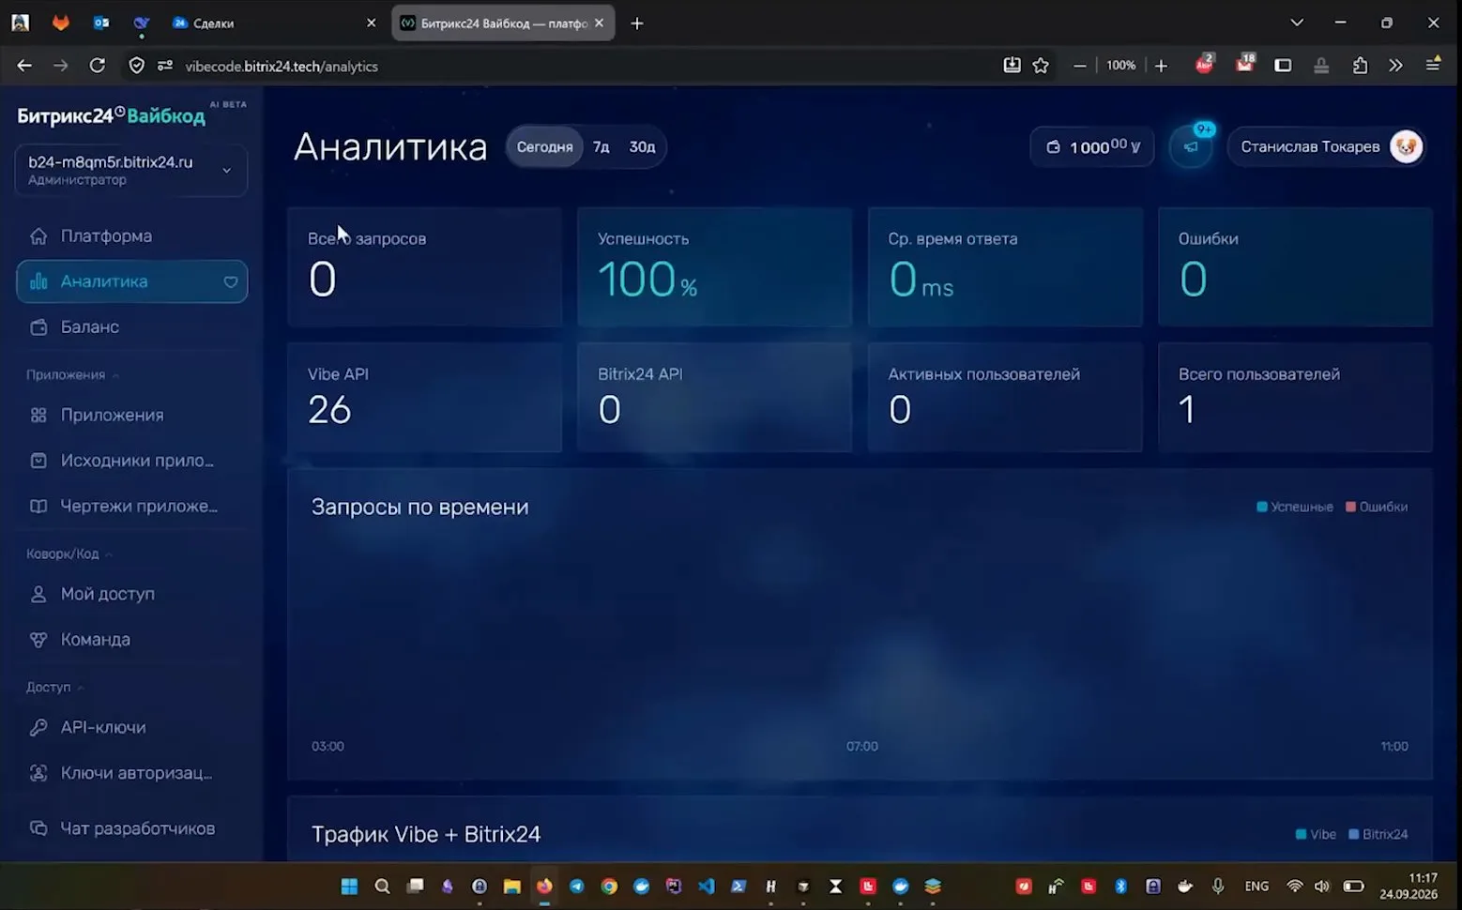The width and height of the screenshot is (1462, 910).
Task: Click the Balance wallet icon in sidebar
Action: click(38, 326)
